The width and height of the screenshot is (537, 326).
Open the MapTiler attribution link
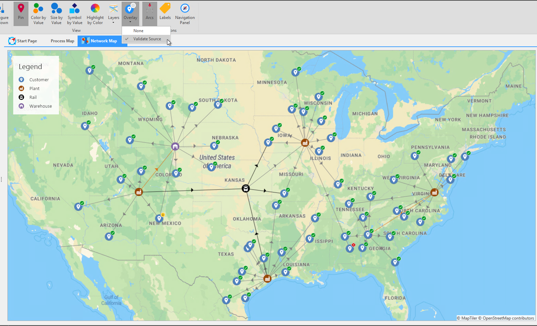coord(467,318)
